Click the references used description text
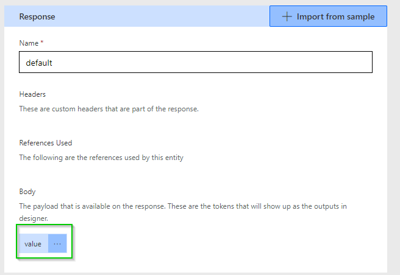Viewport: 400px width, 275px height. (101, 158)
